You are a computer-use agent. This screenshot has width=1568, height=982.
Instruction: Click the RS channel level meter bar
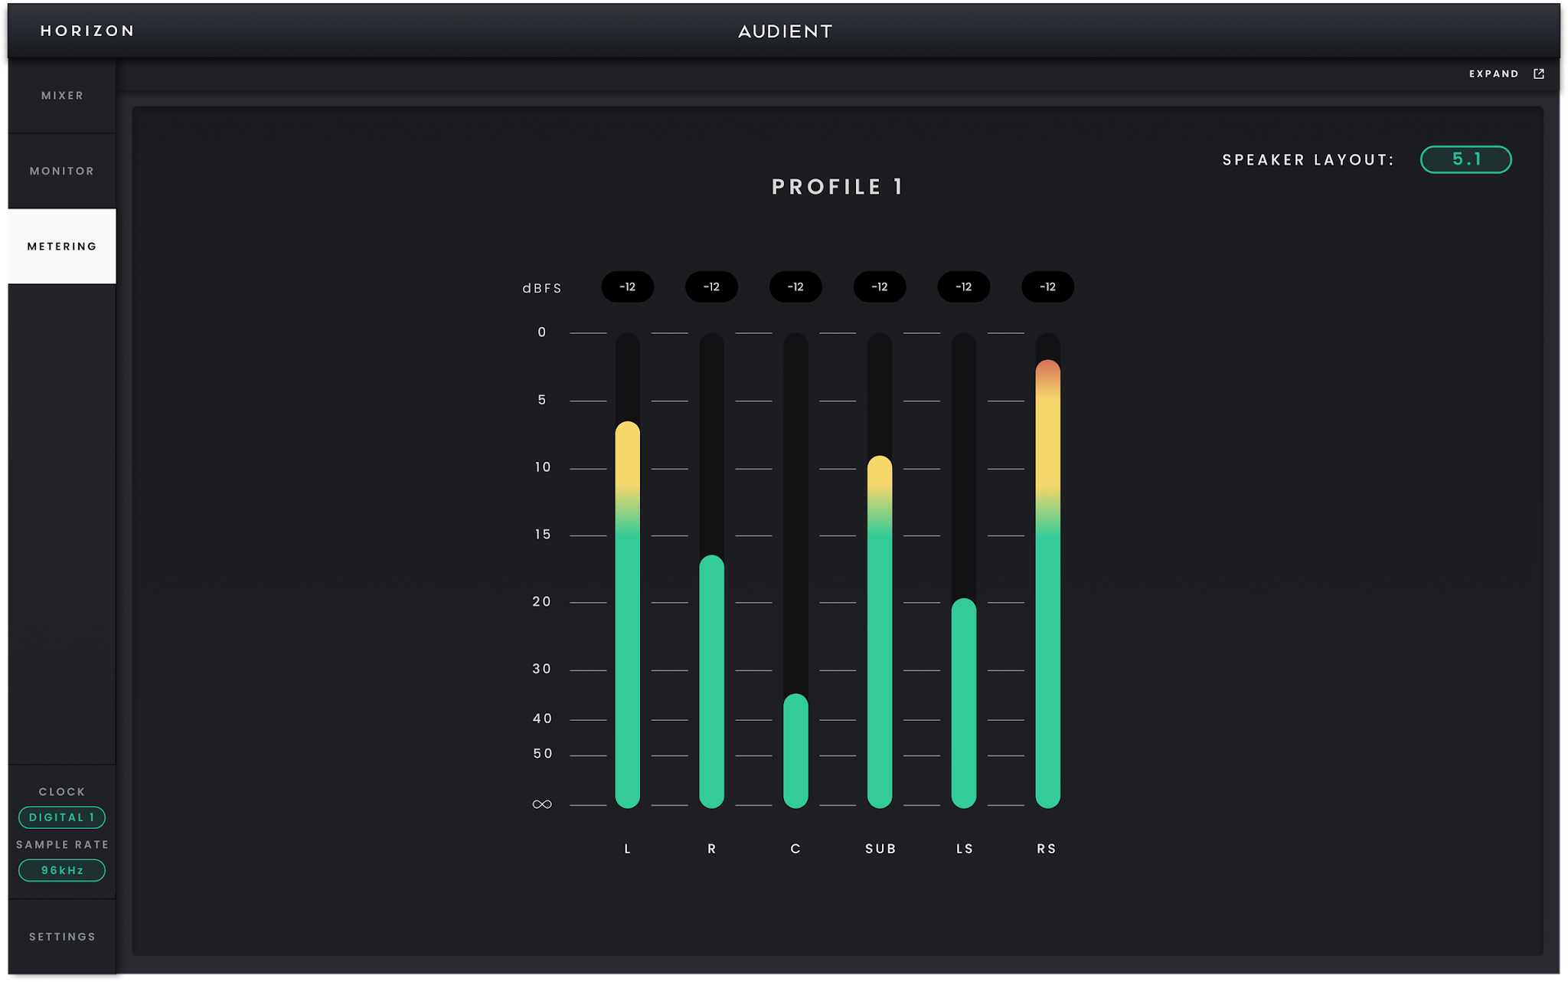1047,571
